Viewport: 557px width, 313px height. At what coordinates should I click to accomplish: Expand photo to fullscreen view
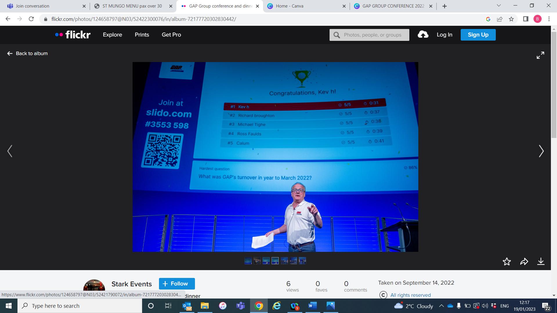click(540, 55)
